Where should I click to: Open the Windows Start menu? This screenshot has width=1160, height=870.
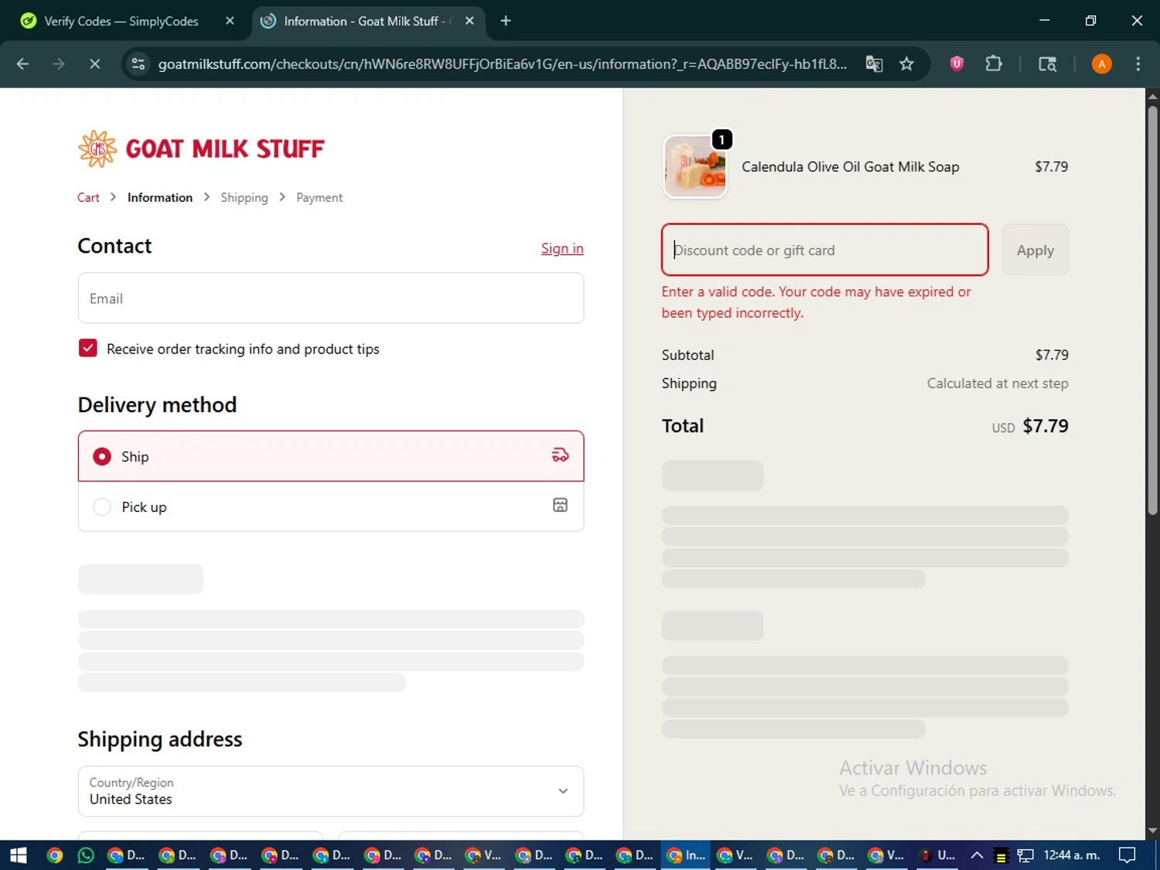[18, 855]
